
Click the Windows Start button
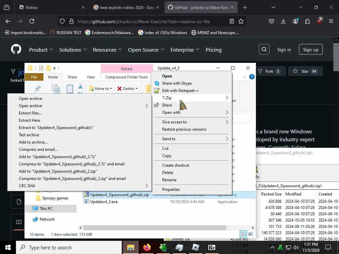point(8,247)
